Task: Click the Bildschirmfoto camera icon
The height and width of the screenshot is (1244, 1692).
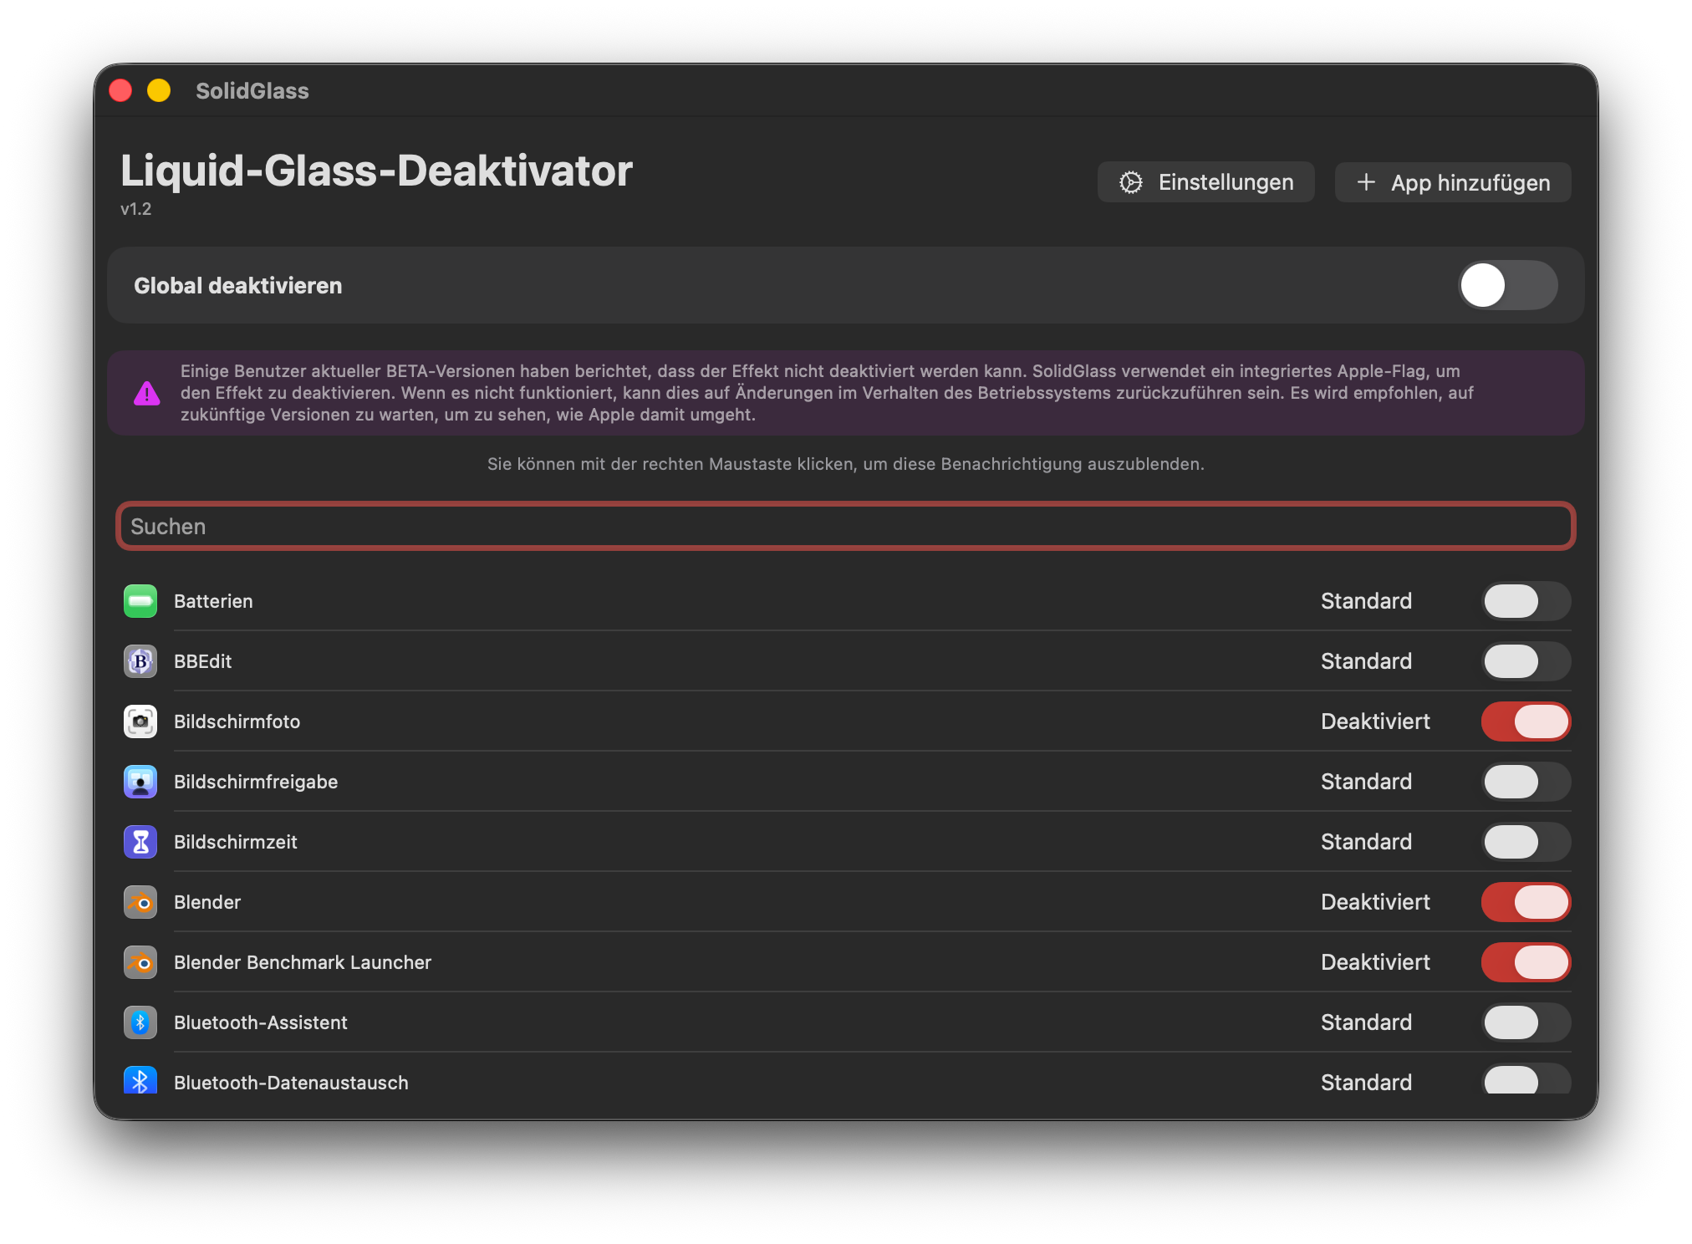Action: (140, 721)
